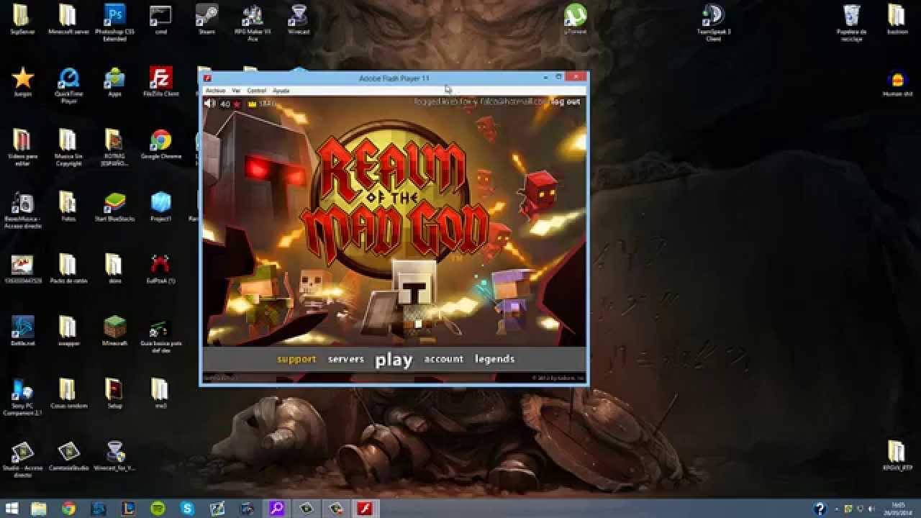Screen dimensions: 921x518
Task: Click the Adobe Flash Player title bar
Action: tap(394, 78)
